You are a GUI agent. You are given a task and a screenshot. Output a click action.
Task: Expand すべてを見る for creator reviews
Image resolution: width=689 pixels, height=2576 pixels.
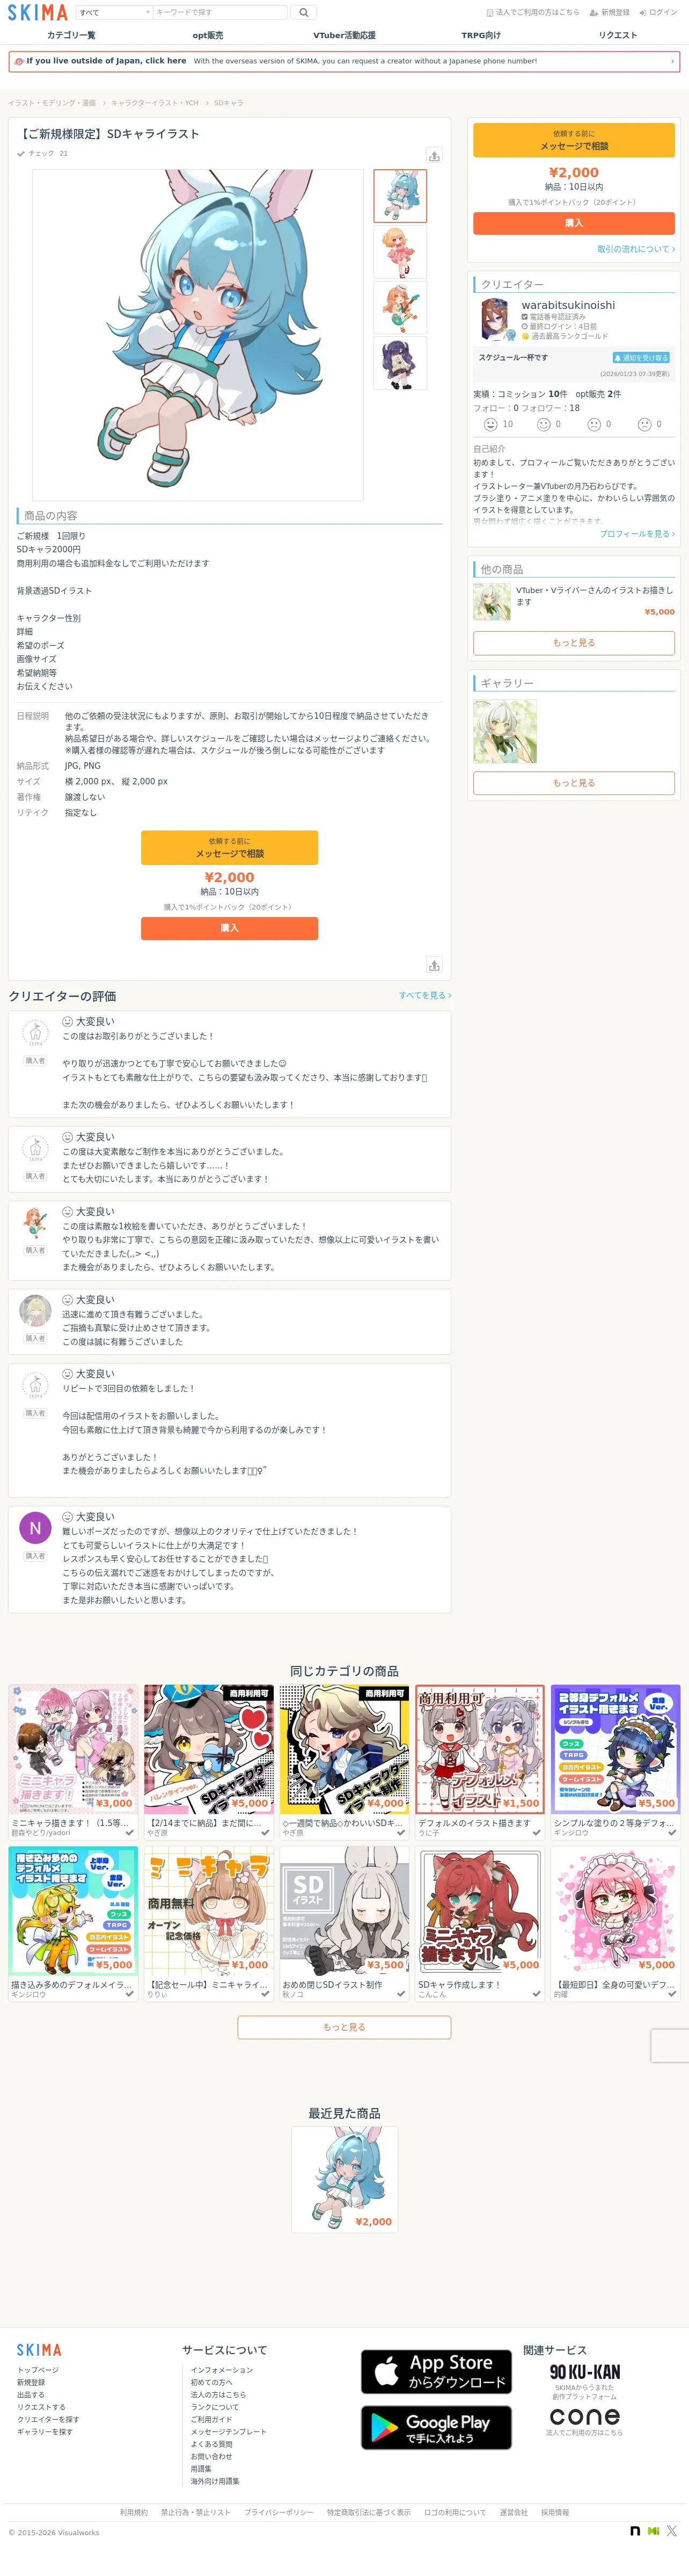pyautogui.click(x=426, y=996)
